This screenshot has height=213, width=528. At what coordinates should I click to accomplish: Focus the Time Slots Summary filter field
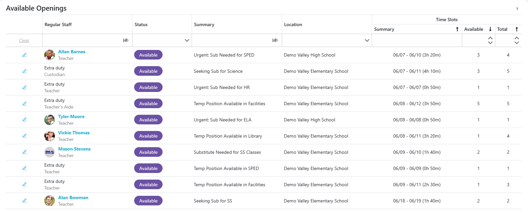coord(416,40)
